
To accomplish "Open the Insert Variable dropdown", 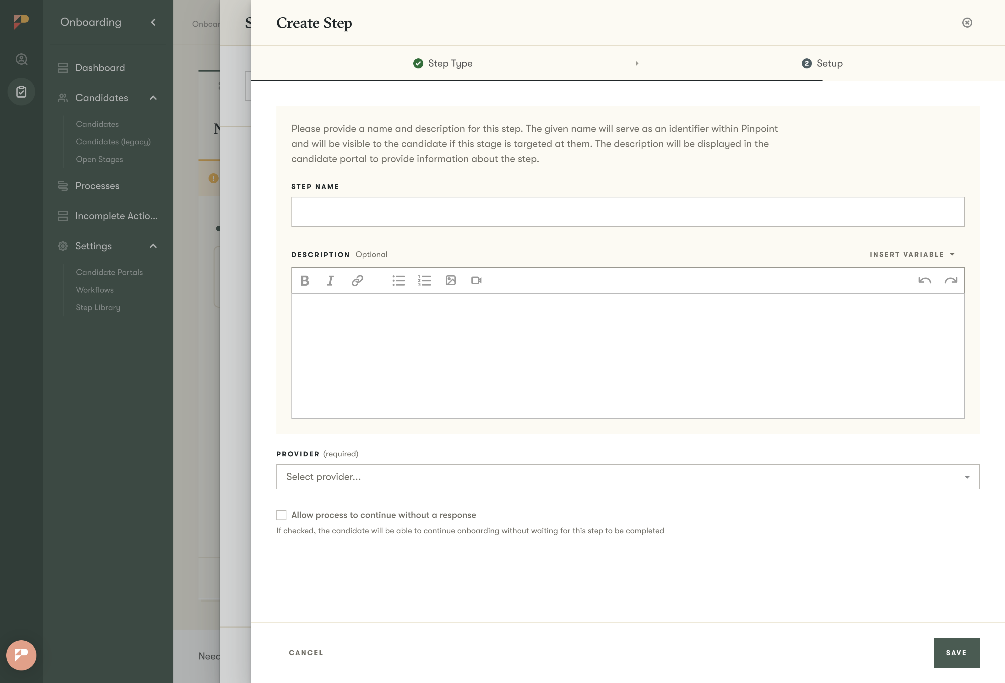I will [x=912, y=254].
